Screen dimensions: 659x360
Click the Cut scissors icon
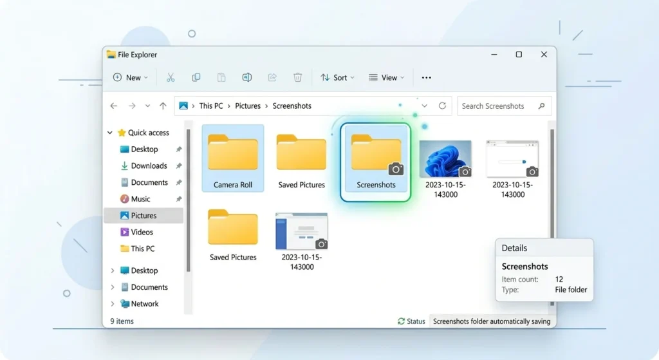170,77
